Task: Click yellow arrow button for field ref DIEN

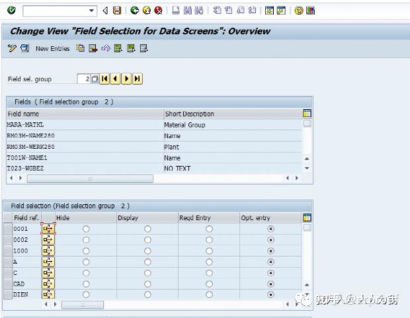Action: coord(48,294)
